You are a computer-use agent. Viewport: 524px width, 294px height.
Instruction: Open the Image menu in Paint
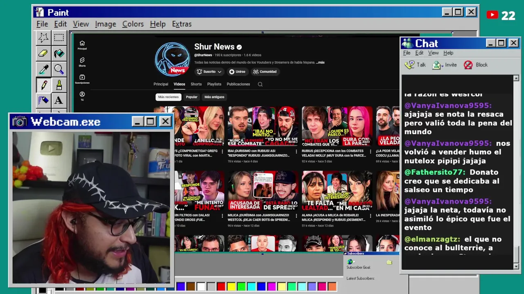[106, 24]
